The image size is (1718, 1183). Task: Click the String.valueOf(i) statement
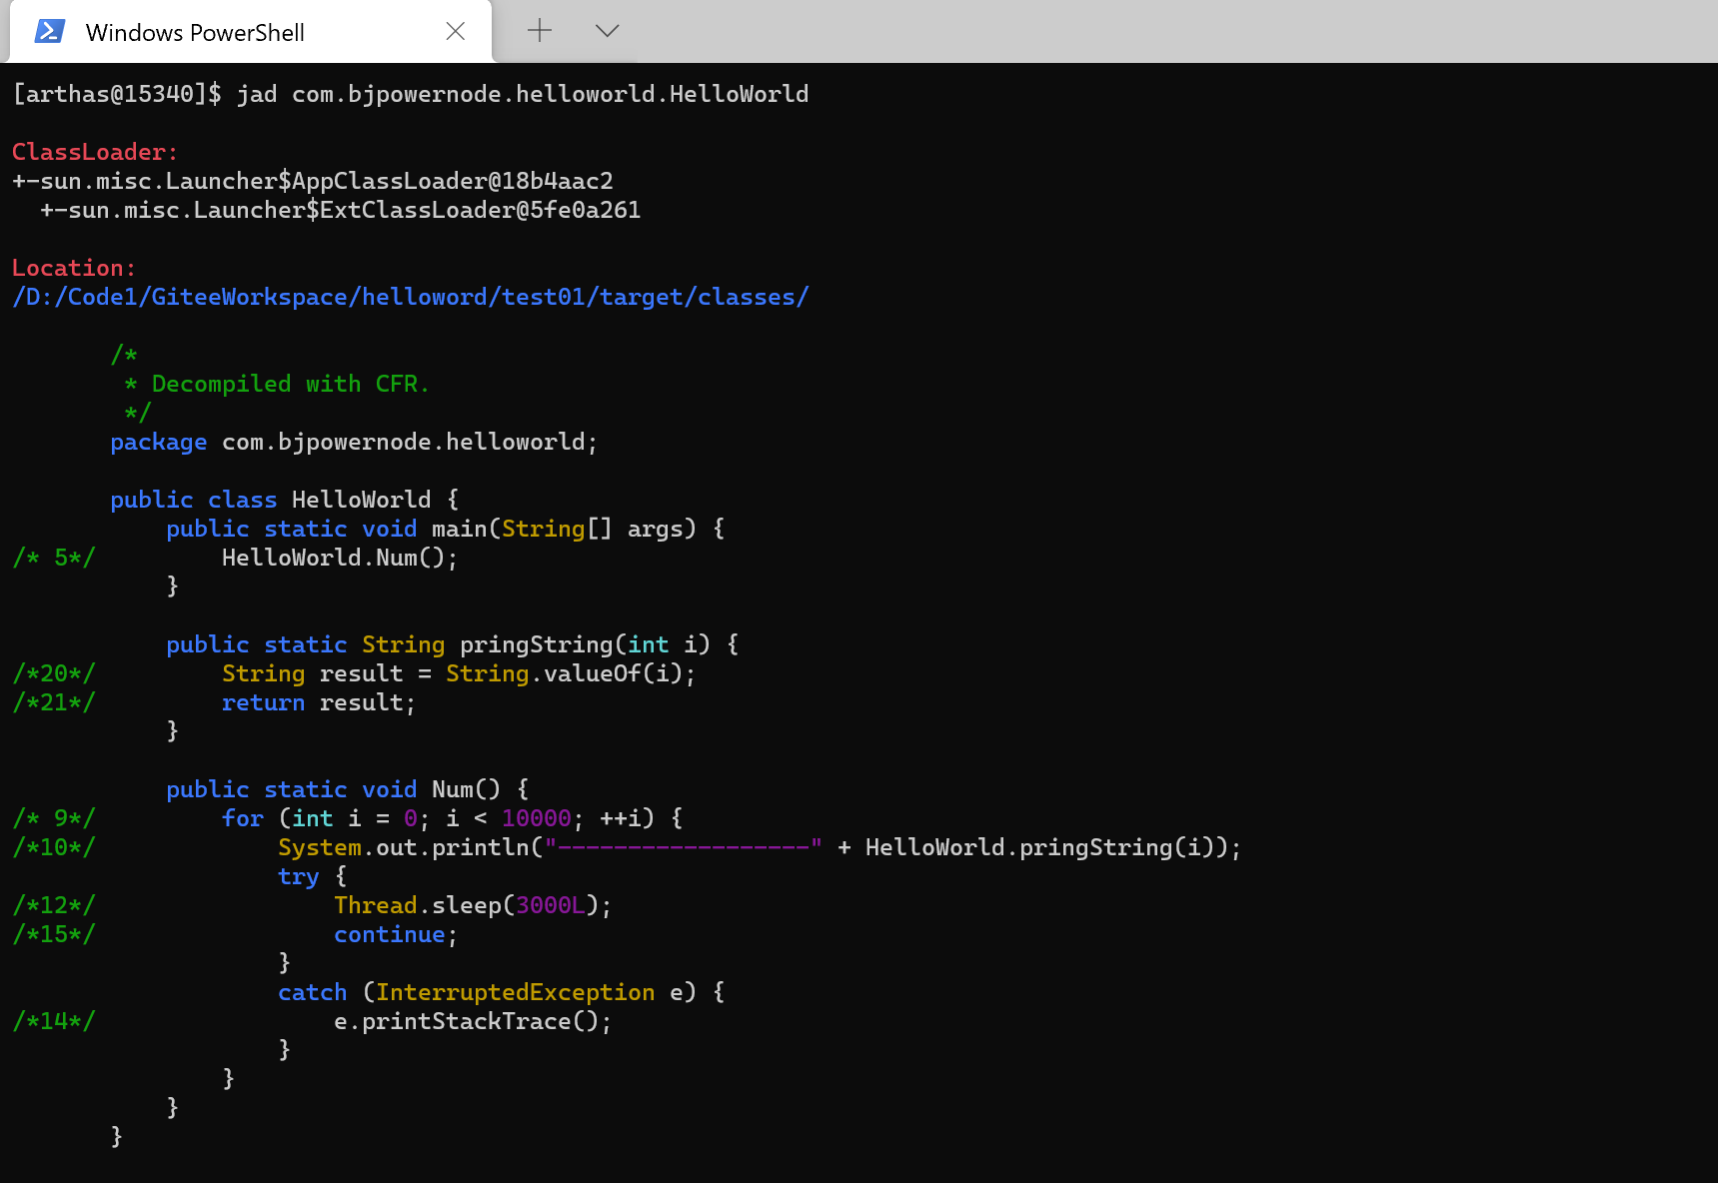(459, 673)
